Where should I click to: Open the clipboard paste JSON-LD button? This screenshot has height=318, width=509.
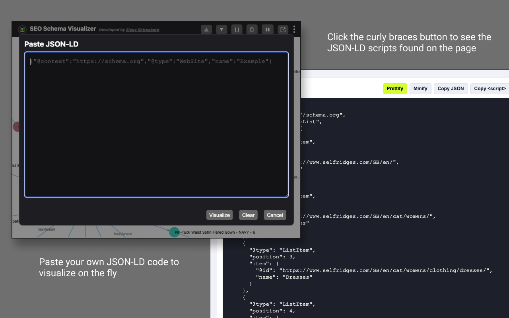tap(252, 29)
